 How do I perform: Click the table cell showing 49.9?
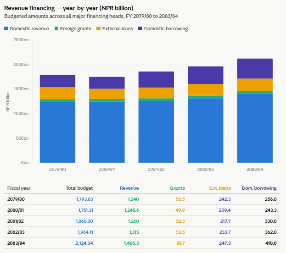click(180, 210)
